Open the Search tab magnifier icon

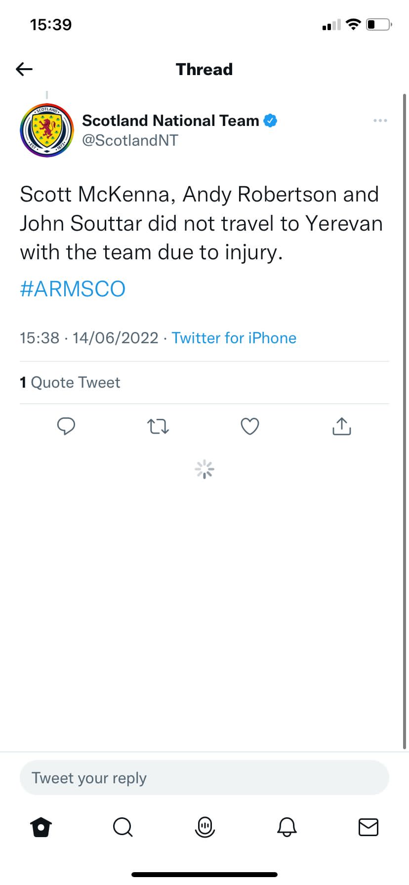(123, 827)
